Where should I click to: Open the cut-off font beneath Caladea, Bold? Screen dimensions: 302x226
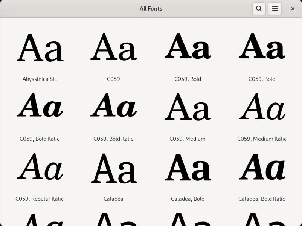tap(188, 219)
